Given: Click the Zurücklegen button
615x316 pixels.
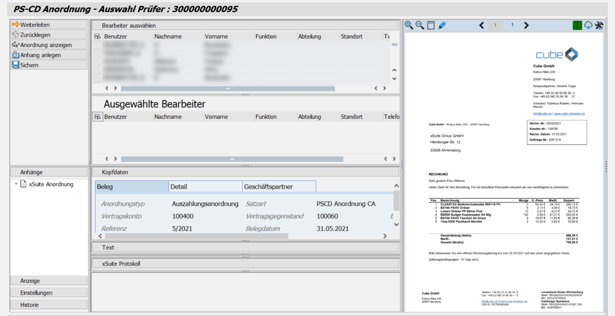Looking at the screenshot, I should [31, 34].
